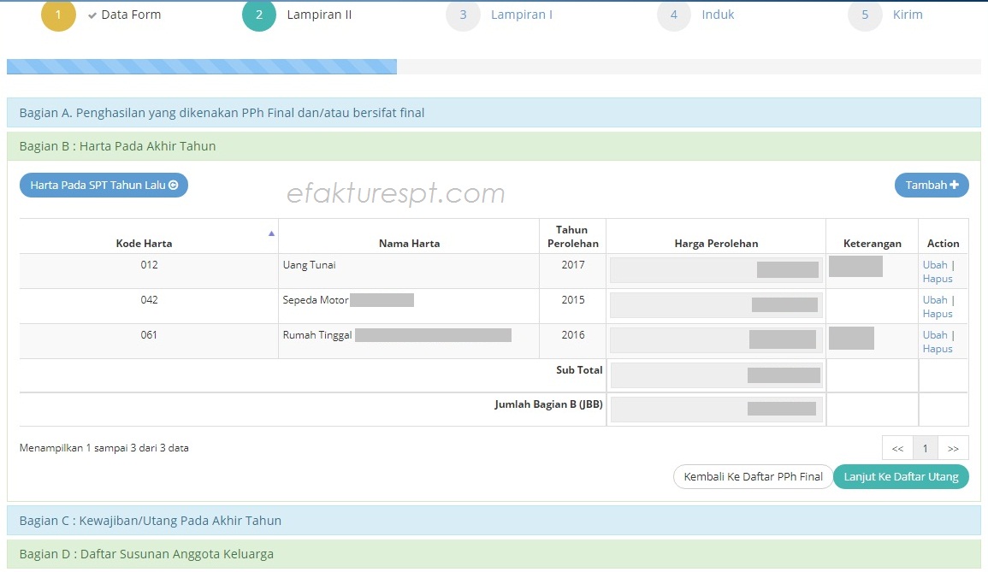Click Lanjut Ke Daftar Utang
This screenshot has height=572, width=988.
[901, 477]
